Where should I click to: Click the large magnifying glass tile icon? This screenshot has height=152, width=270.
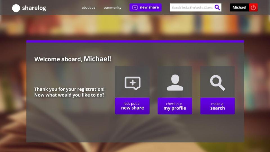tap(217, 82)
